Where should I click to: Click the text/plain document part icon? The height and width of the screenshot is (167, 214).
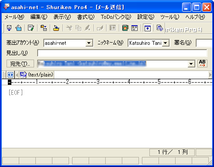click(x=23, y=75)
